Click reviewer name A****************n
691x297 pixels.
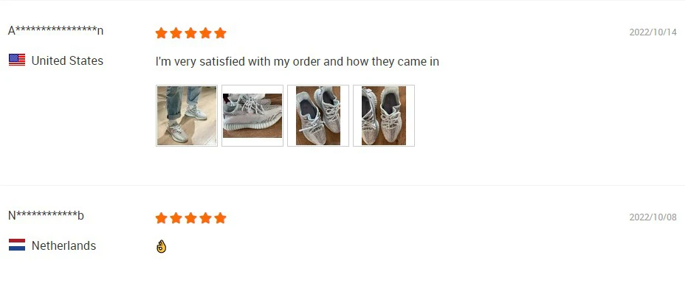[56, 30]
